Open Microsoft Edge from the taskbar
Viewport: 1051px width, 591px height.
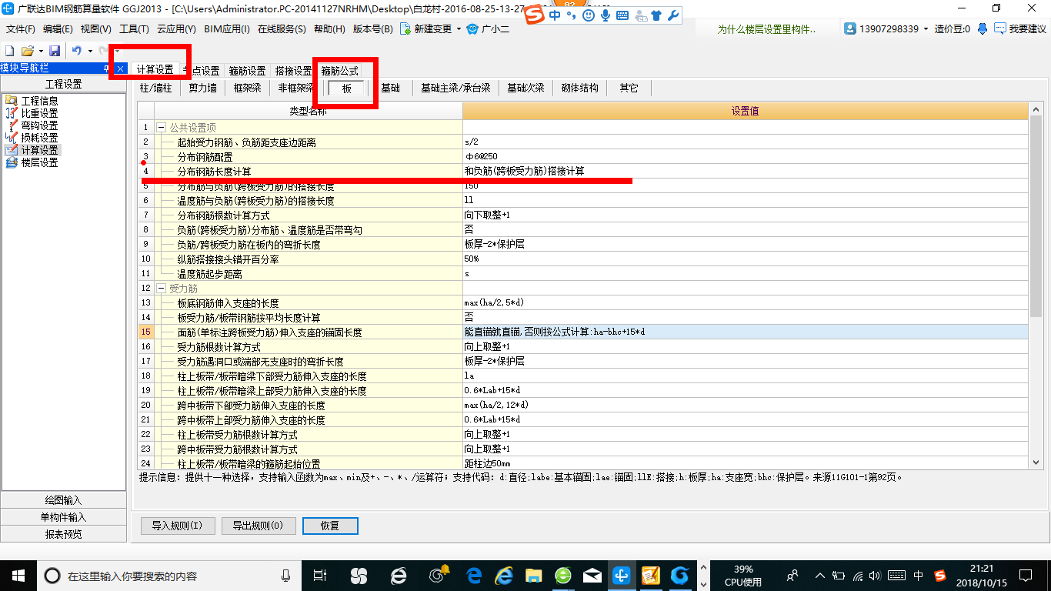pyautogui.click(x=473, y=575)
